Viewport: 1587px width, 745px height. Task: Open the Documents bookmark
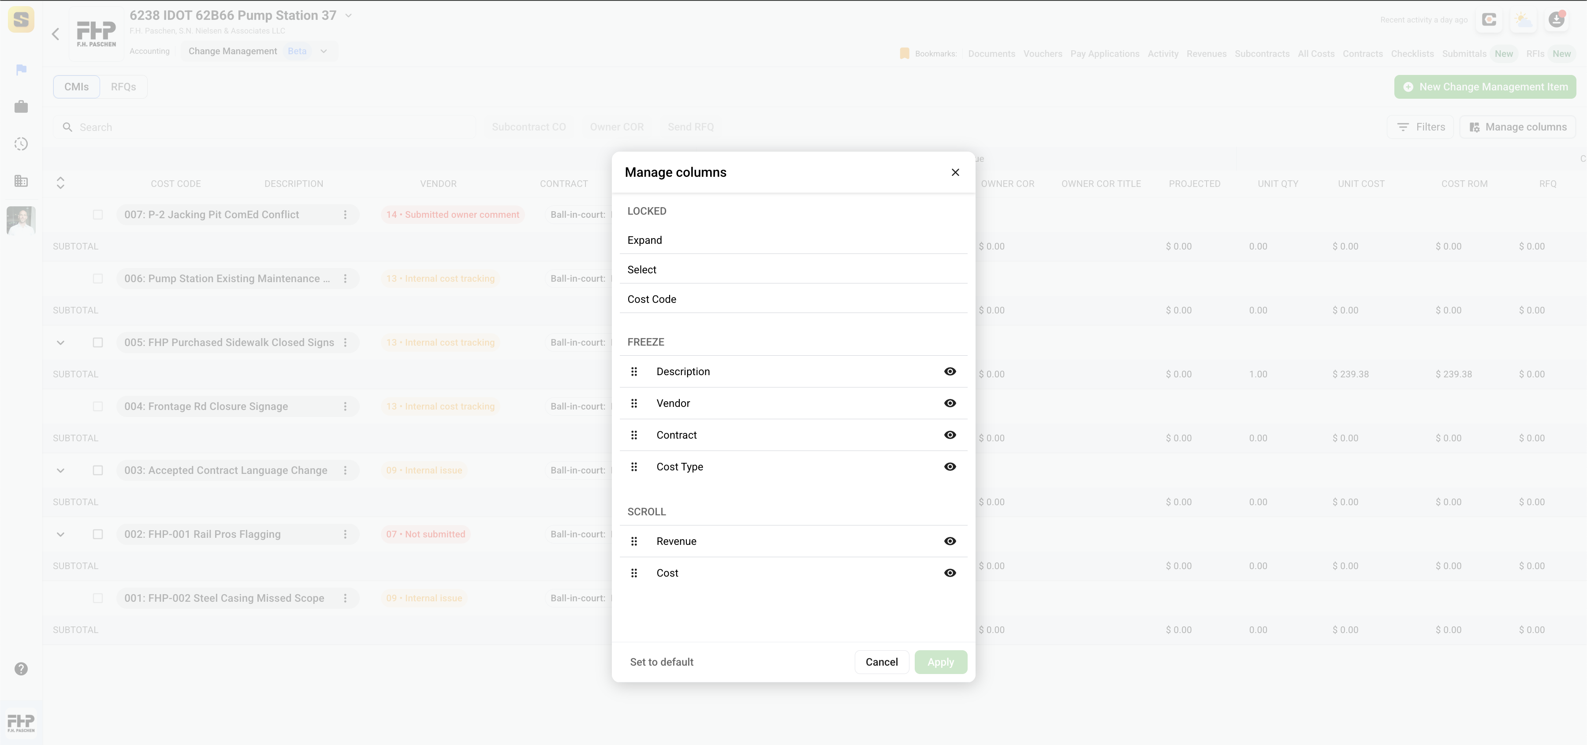(x=991, y=54)
